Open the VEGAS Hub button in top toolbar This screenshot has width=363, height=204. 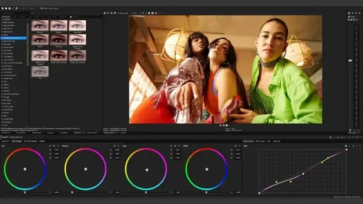point(49,8)
